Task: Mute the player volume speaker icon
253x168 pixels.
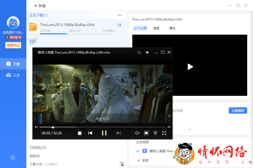Action: pyautogui.click(x=137, y=133)
